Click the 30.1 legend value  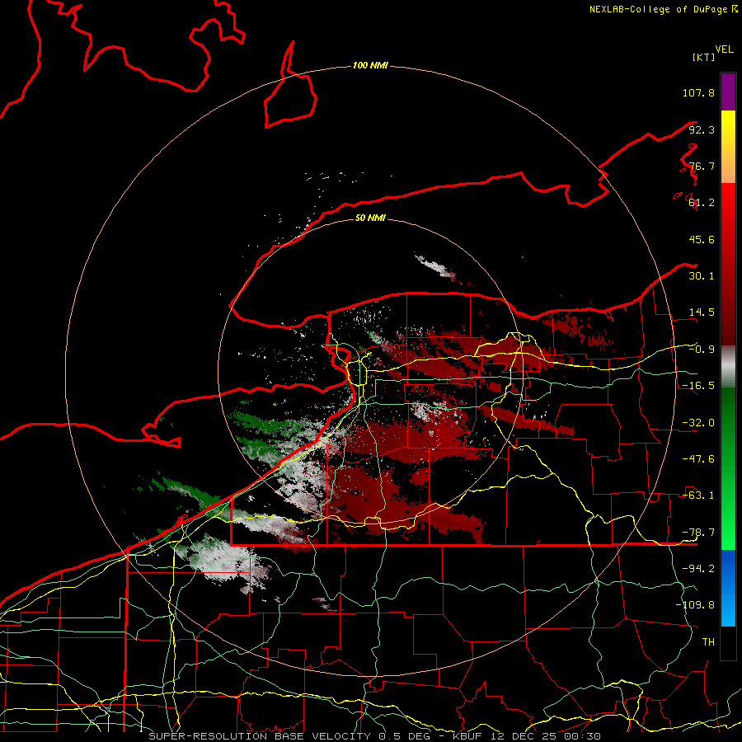[702, 276]
